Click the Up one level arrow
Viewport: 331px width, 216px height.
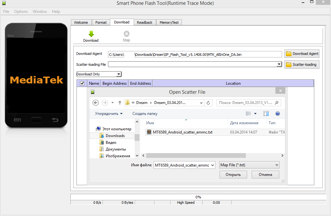(120, 103)
